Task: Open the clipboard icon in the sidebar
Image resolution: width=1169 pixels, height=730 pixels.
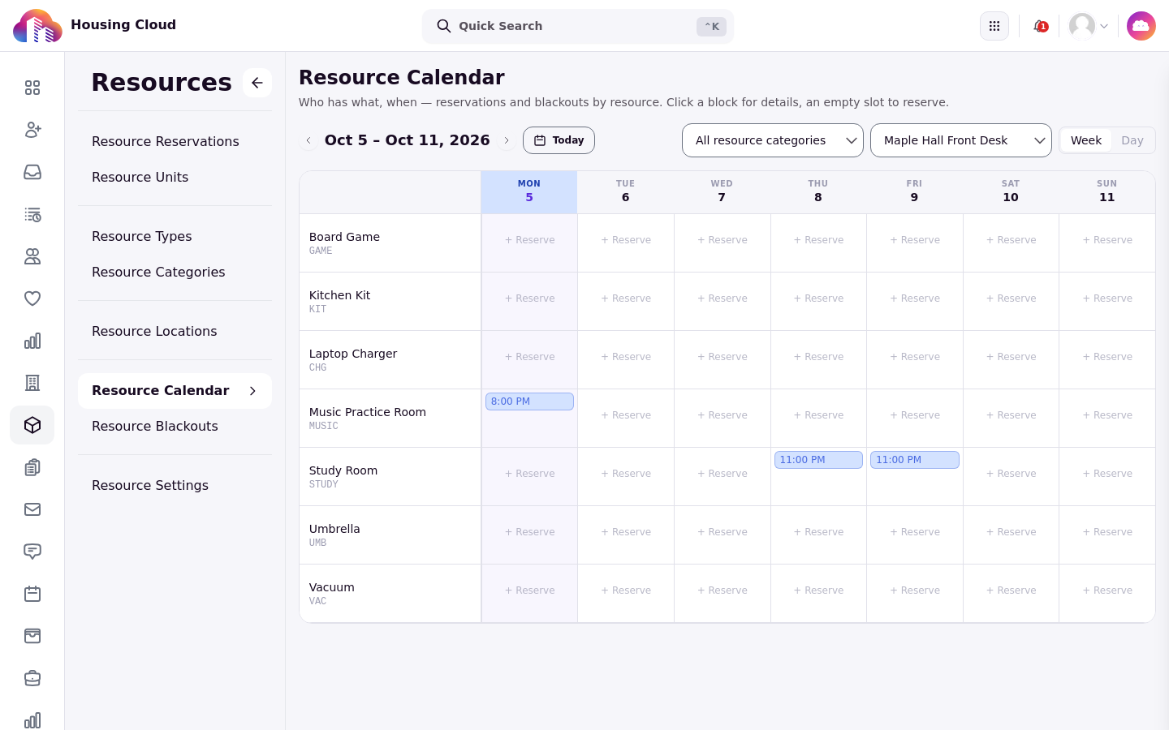Action: point(32,467)
